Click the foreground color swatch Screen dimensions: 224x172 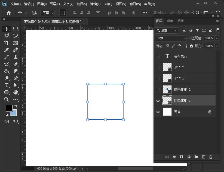pos(9,108)
